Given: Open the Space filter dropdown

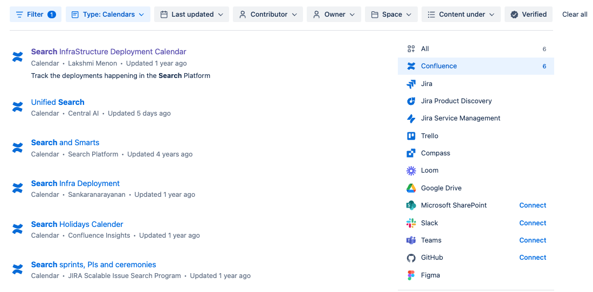Looking at the screenshot, I should point(391,15).
